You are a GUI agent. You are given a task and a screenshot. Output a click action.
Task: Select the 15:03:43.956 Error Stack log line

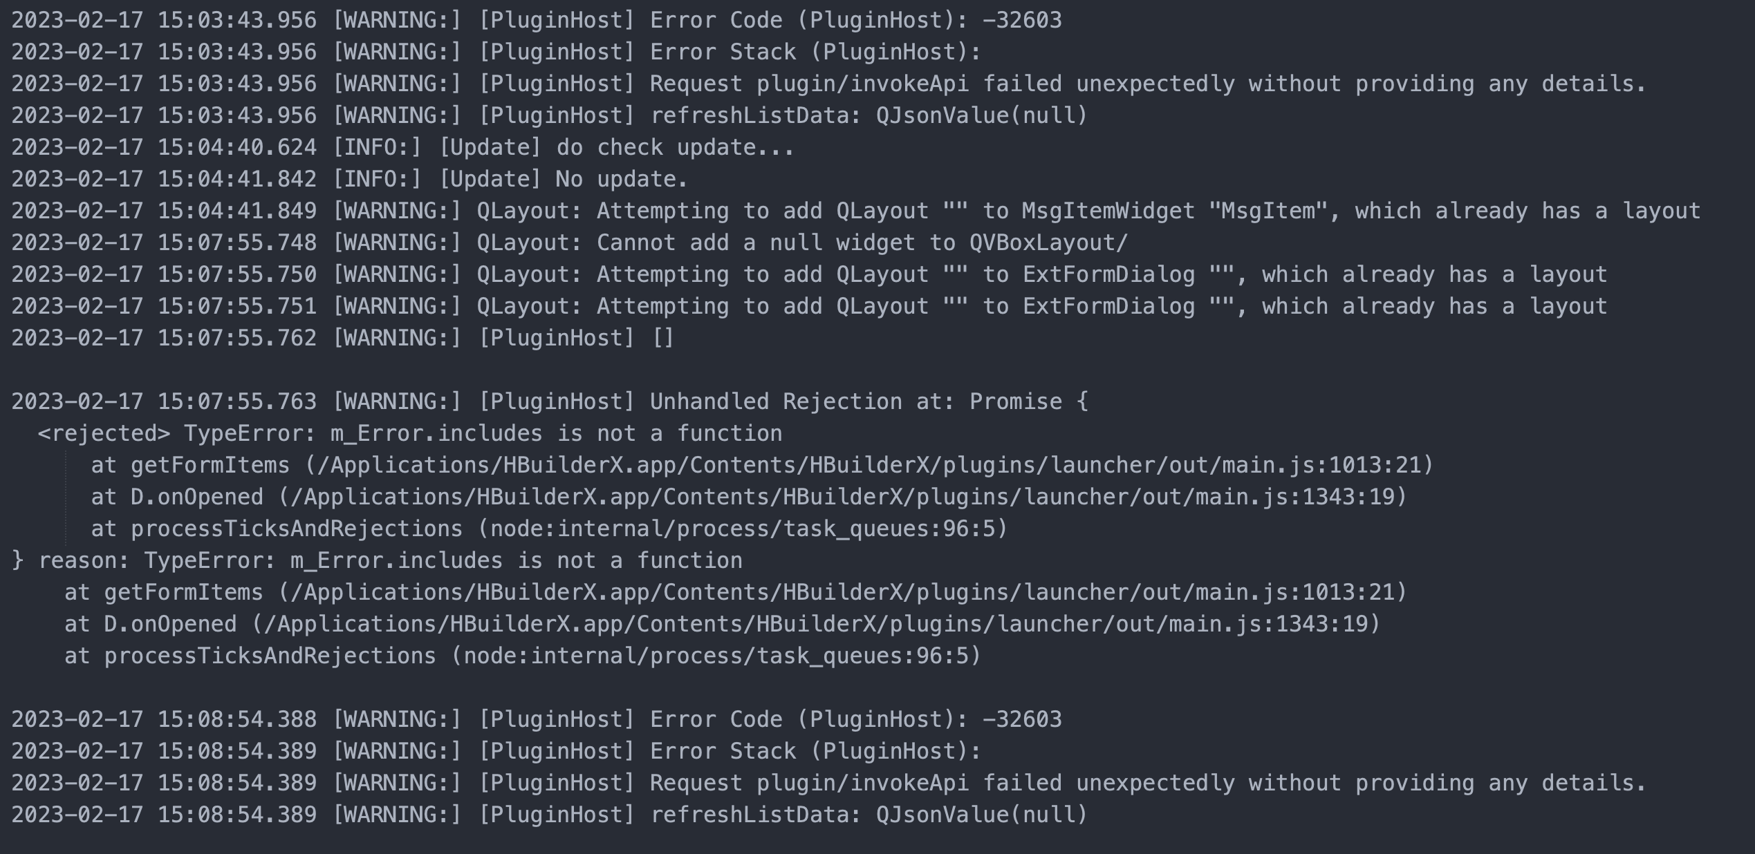(496, 52)
